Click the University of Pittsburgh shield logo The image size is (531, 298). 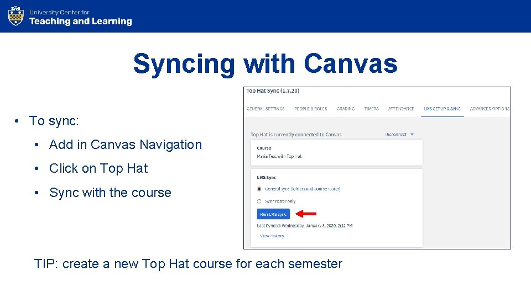pyautogui.click(x=16, y=16)
